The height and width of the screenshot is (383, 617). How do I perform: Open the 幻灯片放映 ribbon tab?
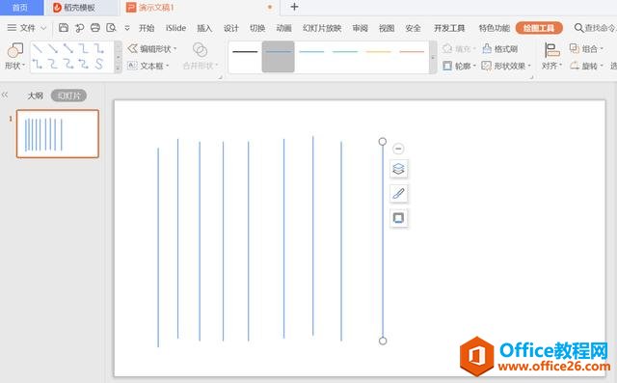coord(322,28)
